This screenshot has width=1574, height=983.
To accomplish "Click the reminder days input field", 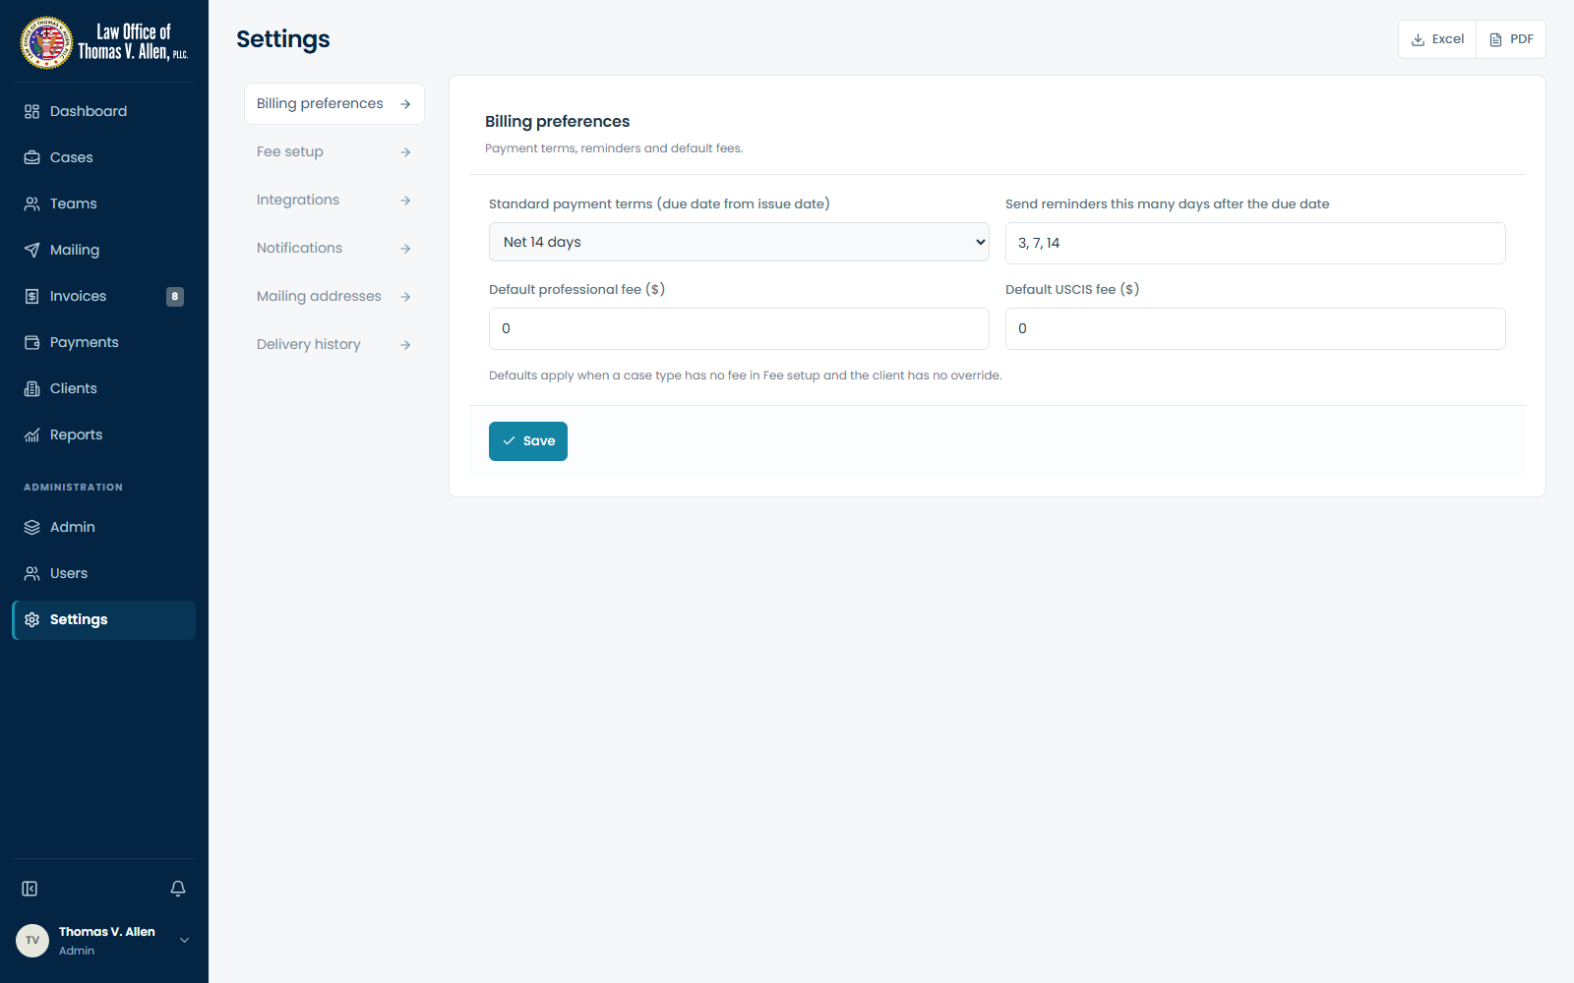I will point(1255,243).
